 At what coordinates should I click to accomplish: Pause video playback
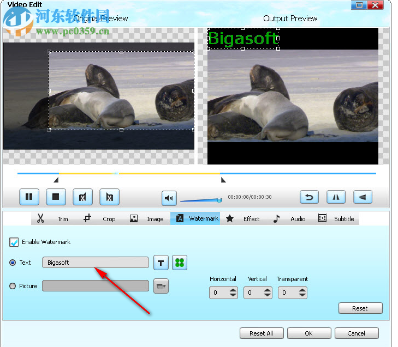[x=29, y=197]
